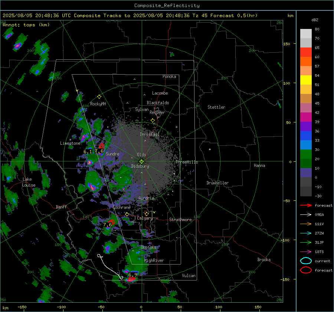334x312 pixels.
Task: Select the white looped storm track line
Action: 110,267
